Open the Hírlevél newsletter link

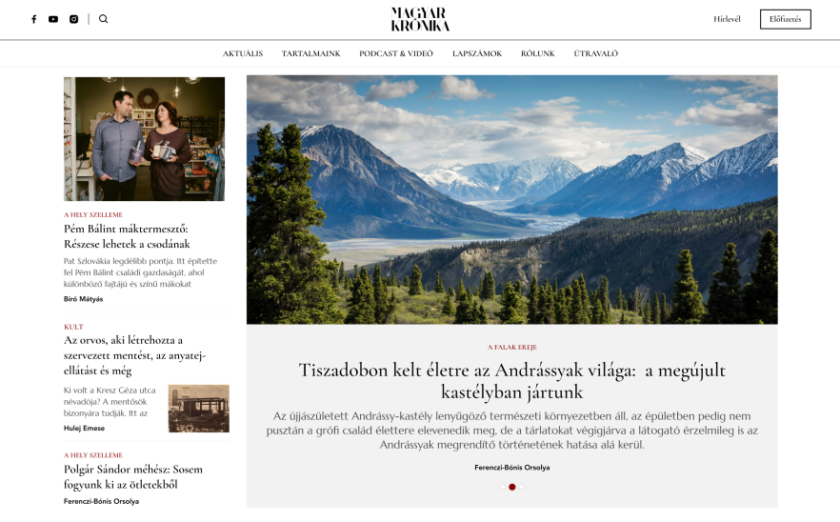pos(727,19)
